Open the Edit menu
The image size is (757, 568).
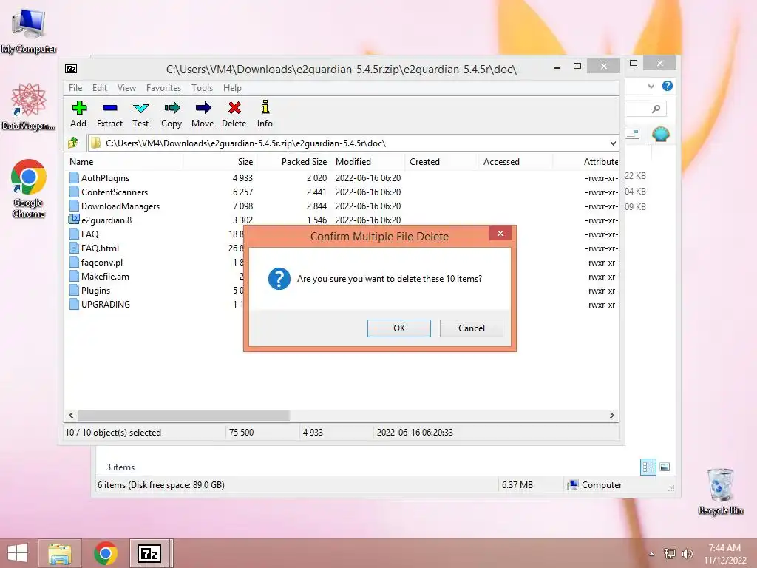(x=100, y=87)
